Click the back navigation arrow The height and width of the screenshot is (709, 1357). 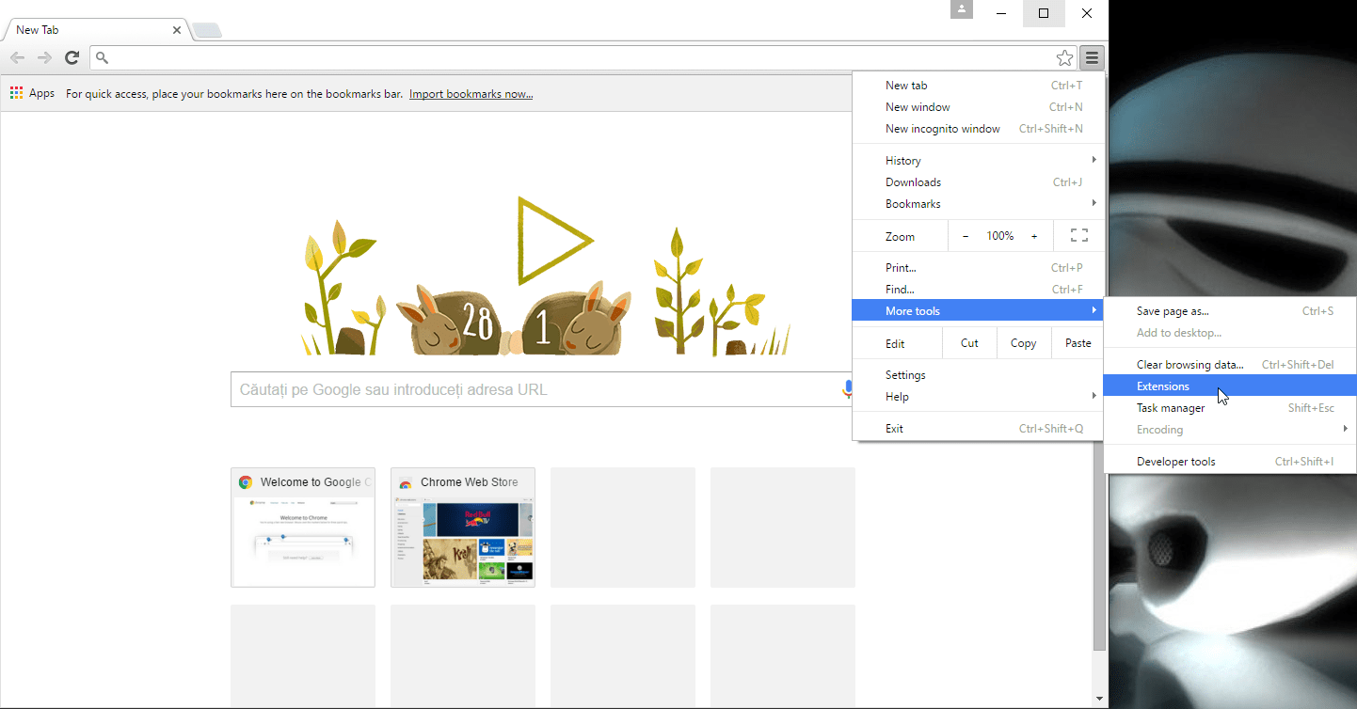tap(17, 58)
